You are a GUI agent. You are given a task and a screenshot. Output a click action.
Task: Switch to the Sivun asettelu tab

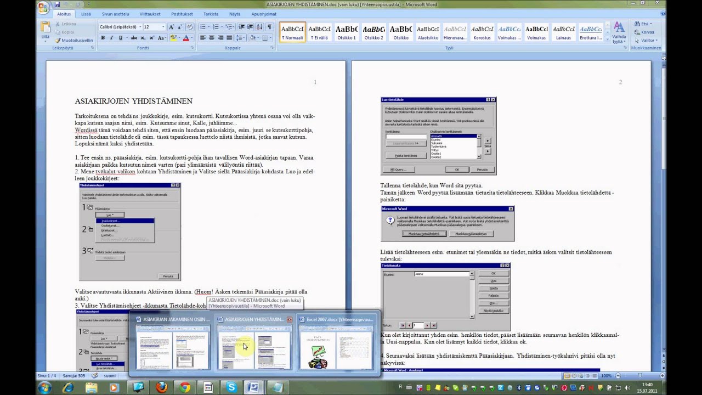(x=116, y=14)
